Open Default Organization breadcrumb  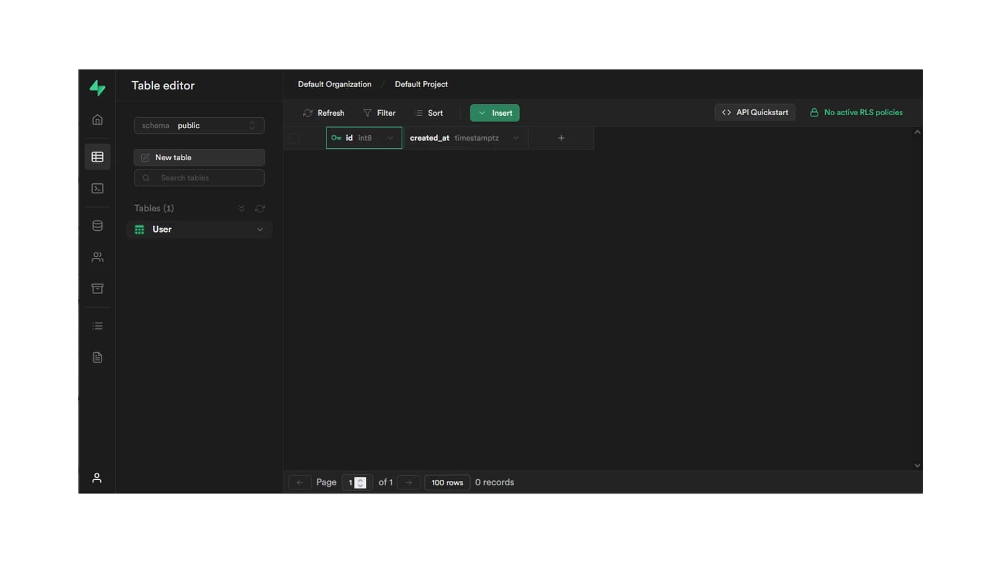[x=335, y=84]
